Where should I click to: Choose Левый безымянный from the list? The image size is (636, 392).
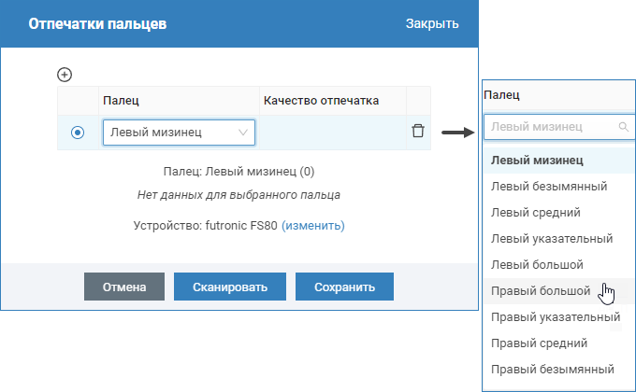pos(549,186)
